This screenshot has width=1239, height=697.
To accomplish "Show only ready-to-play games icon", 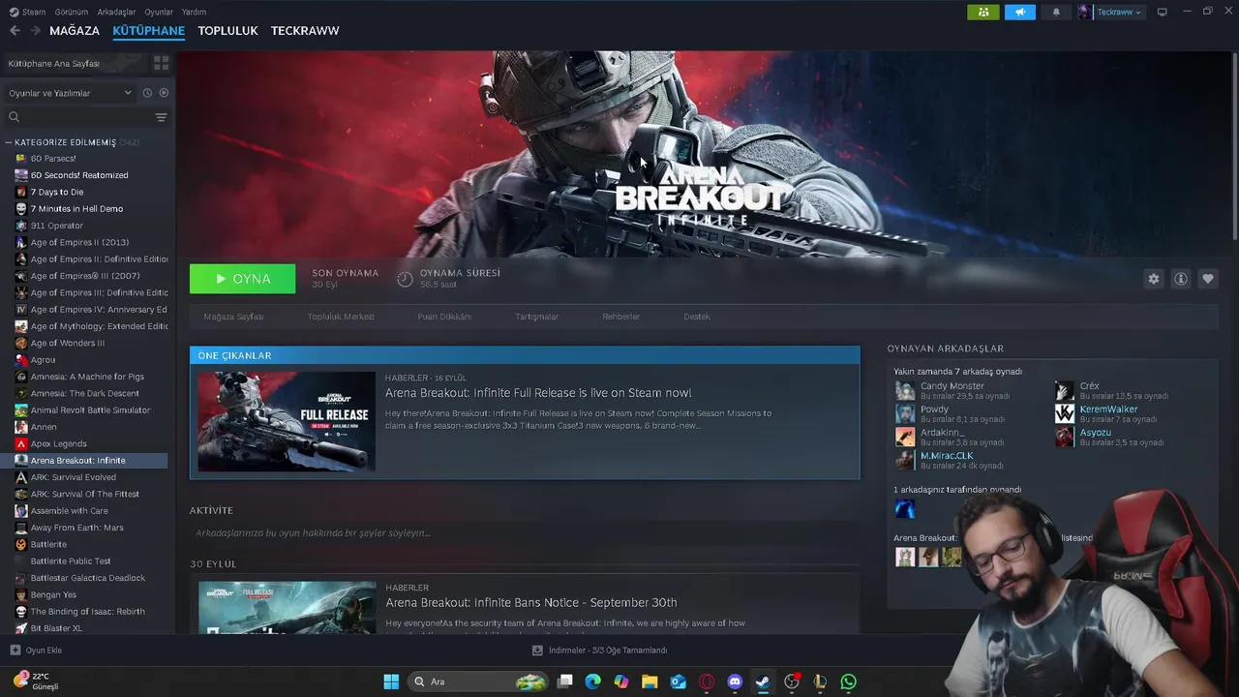I will [164, 93].
